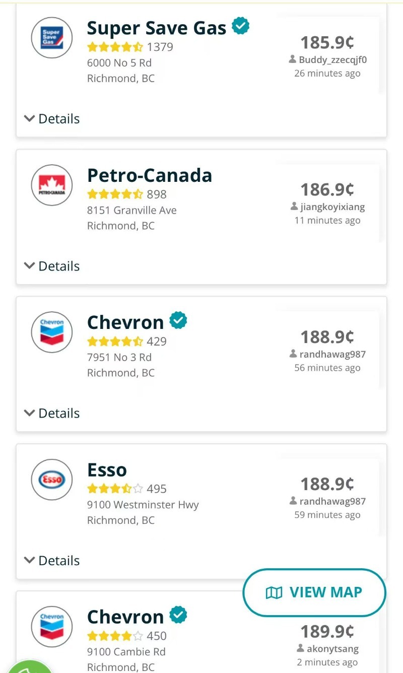Open the Esso station name link
Image resolution: width=403 pixels, height=673 pixels.
107,470
